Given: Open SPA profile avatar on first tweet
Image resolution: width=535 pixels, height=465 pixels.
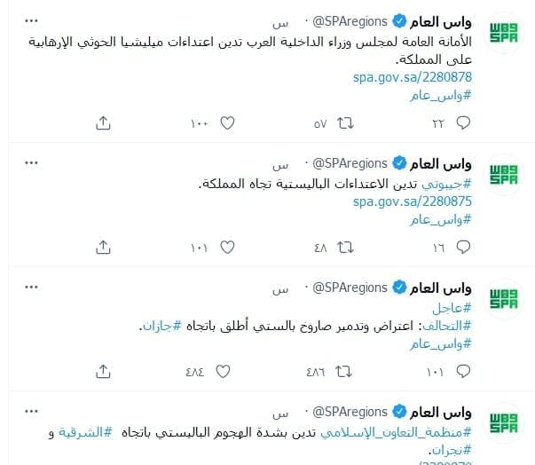Looking at the screenshot, I should [504, 33].
